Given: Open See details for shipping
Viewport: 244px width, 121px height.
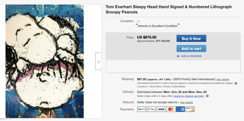Looking at the screenshot, I should [x=223, y=79].
